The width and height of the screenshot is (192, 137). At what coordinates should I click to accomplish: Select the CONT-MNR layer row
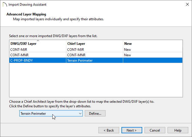coord(96,55)
